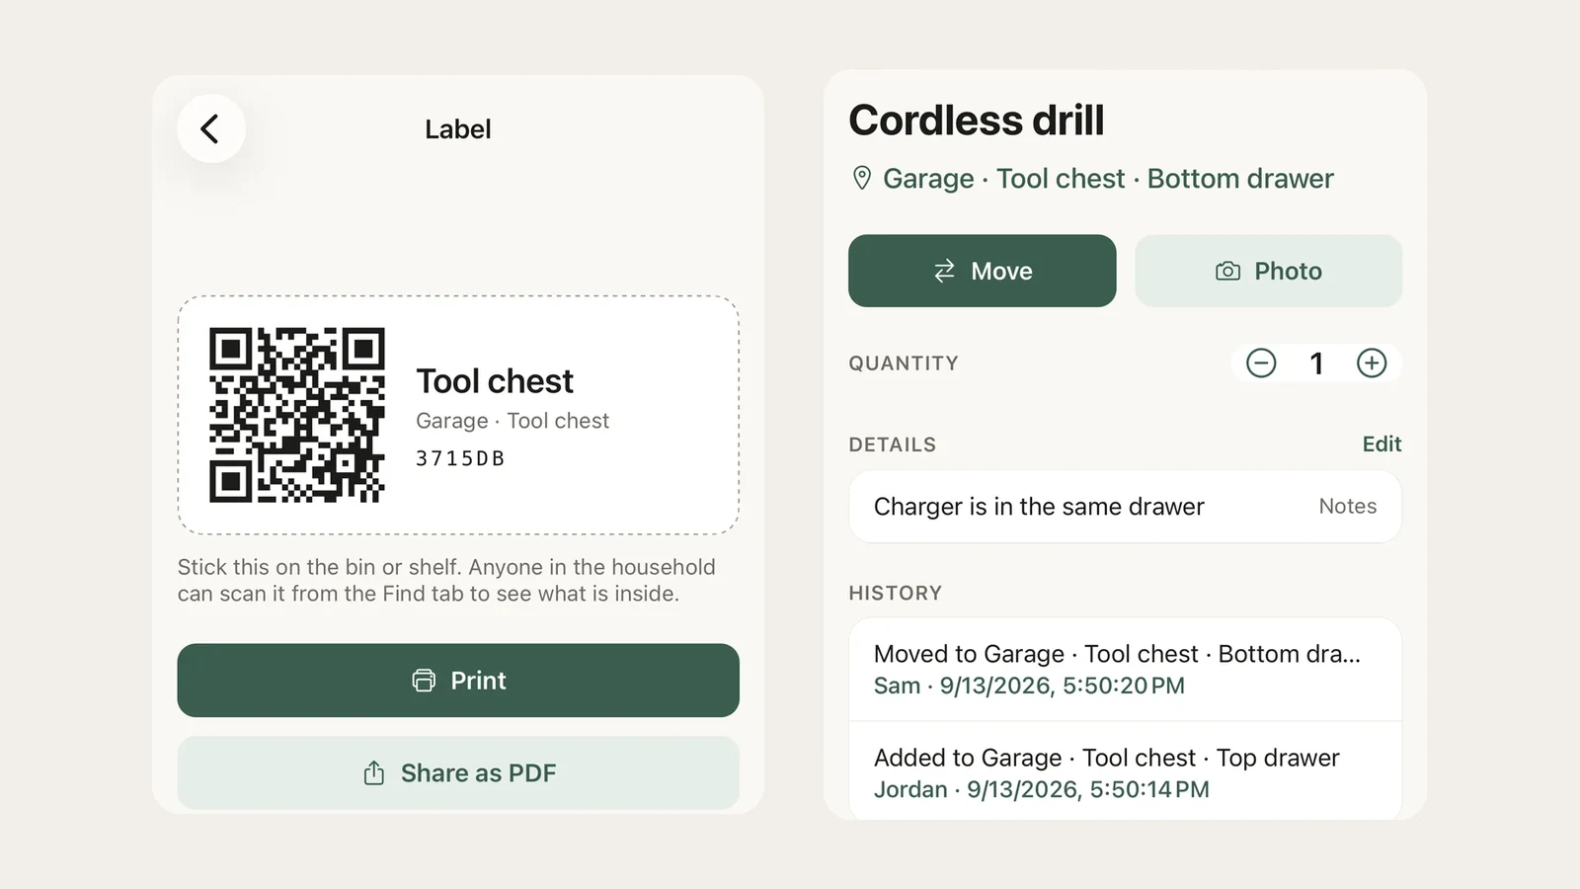Move the Cordless drill to another location

click(983, 271)
